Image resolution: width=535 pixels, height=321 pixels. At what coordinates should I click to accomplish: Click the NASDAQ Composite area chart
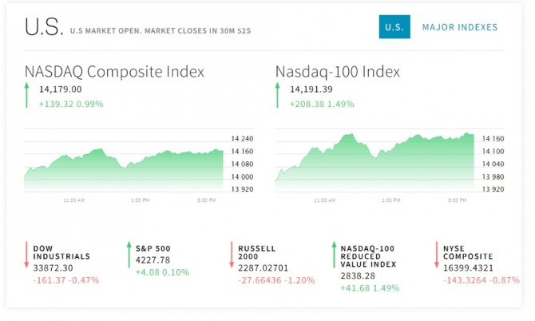tap(124, 168)
